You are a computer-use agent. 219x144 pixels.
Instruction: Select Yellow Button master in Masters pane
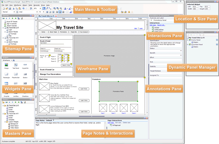(15, 128)
